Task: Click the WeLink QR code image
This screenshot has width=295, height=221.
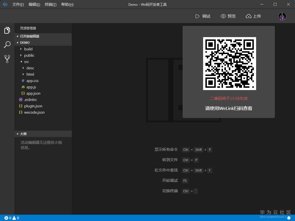Action: [x=229, y=63]
